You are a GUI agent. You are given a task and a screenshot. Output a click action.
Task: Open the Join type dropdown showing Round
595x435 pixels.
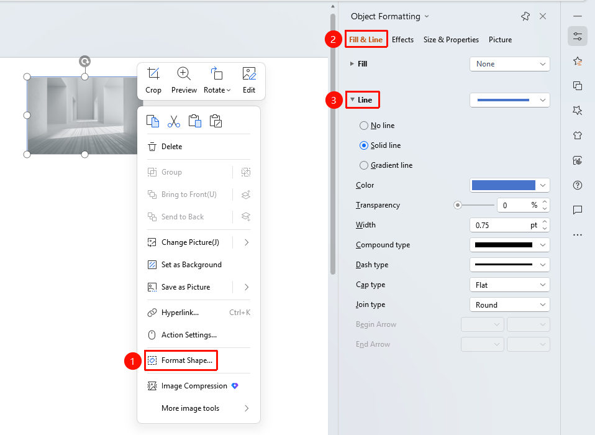pyautogui.click(x=510, y=304)
